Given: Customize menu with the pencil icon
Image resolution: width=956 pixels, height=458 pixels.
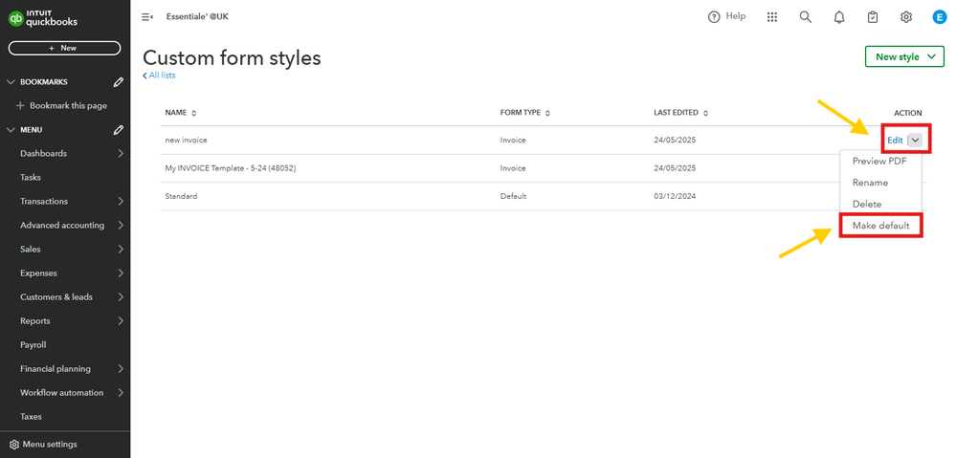Looking at the screenshot, I should click(119, 130).
